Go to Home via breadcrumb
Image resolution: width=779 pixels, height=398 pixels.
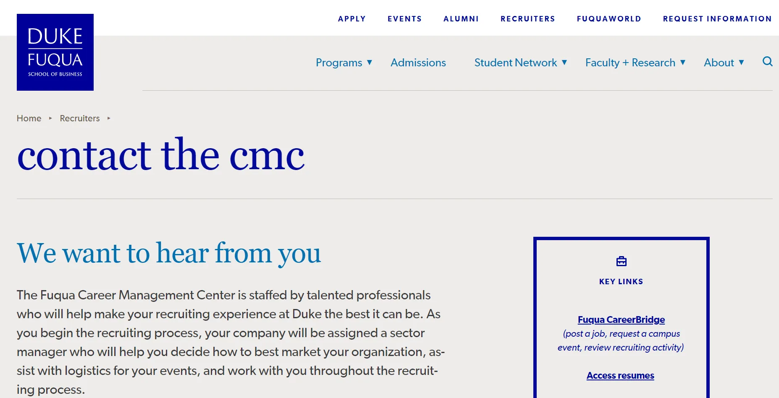[x=29, y=118]
